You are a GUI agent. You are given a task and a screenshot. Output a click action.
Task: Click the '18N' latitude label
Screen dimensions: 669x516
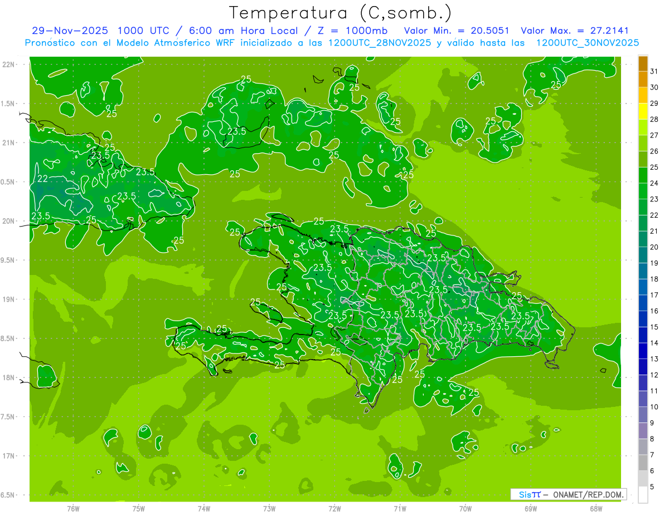tap(8, 377)
